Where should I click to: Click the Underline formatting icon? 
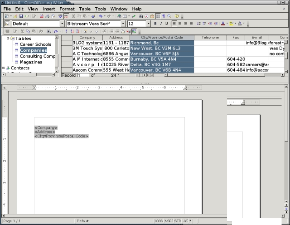(166, 24)
